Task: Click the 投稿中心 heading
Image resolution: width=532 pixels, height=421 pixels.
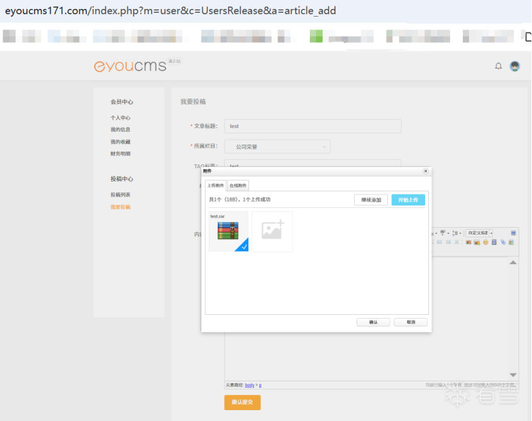Action: pos(122,179)
